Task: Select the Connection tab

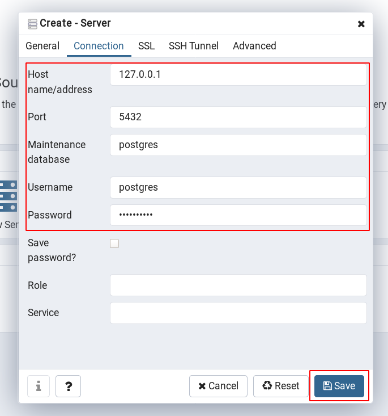Action: (x=99, y=46)
